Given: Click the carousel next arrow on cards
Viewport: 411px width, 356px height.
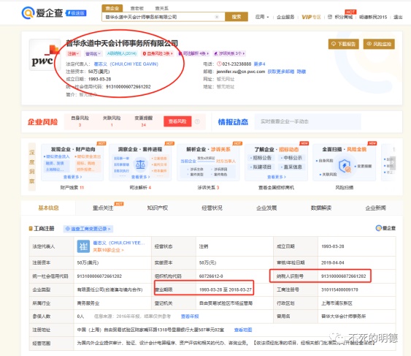Looking at the screenshot, I should tap(393, 163).
